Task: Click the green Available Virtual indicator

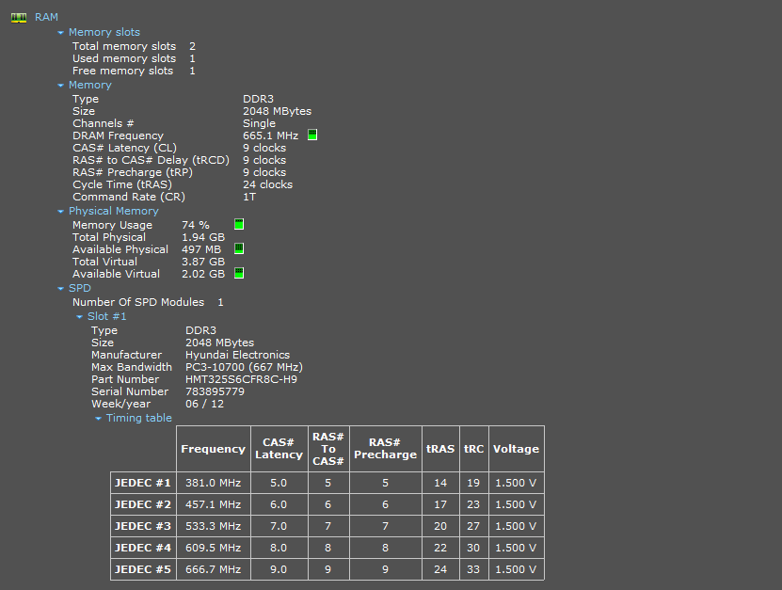Action: (239, 273)
